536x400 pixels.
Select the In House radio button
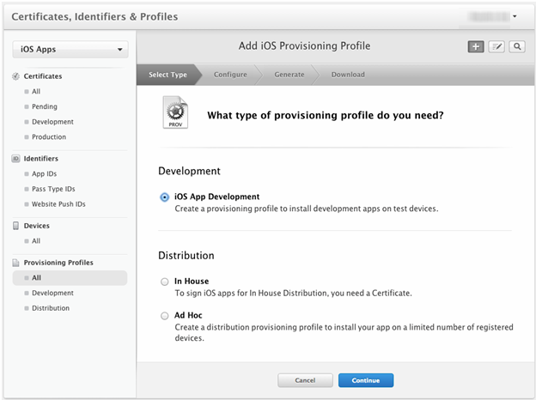coord(165,282)
